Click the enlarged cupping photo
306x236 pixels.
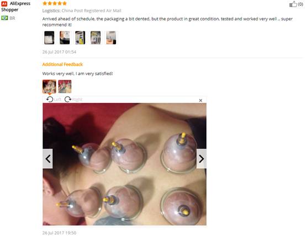[x=124, y=164]
